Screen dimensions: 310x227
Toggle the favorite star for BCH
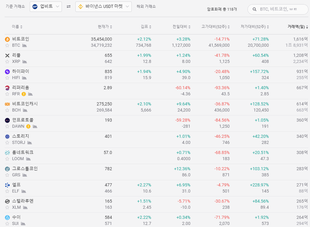click(7, 110)
